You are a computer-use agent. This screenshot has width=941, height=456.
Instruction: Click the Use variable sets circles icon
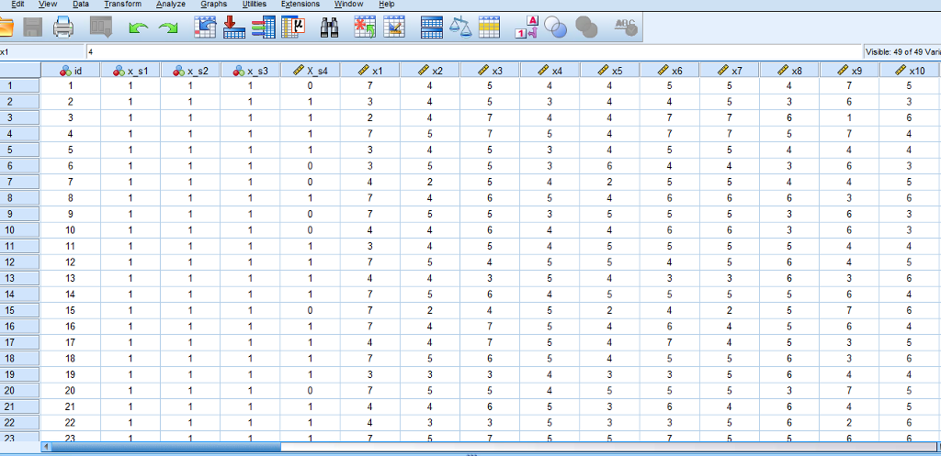(556, 27)
